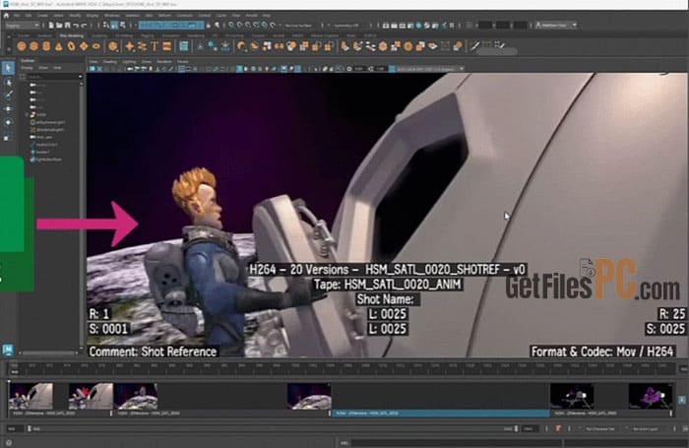This screenshot has width=689, height=448.
Task: Activate the Paint Selection tool
Action: click(8, 95)
